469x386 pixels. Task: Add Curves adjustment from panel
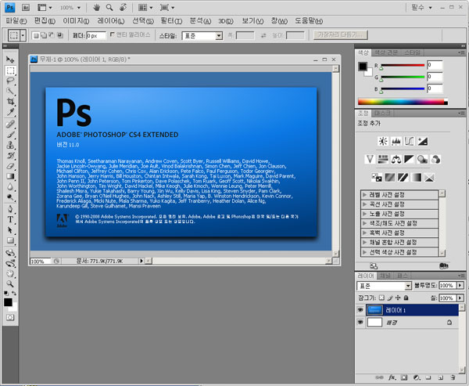(409, 141)
